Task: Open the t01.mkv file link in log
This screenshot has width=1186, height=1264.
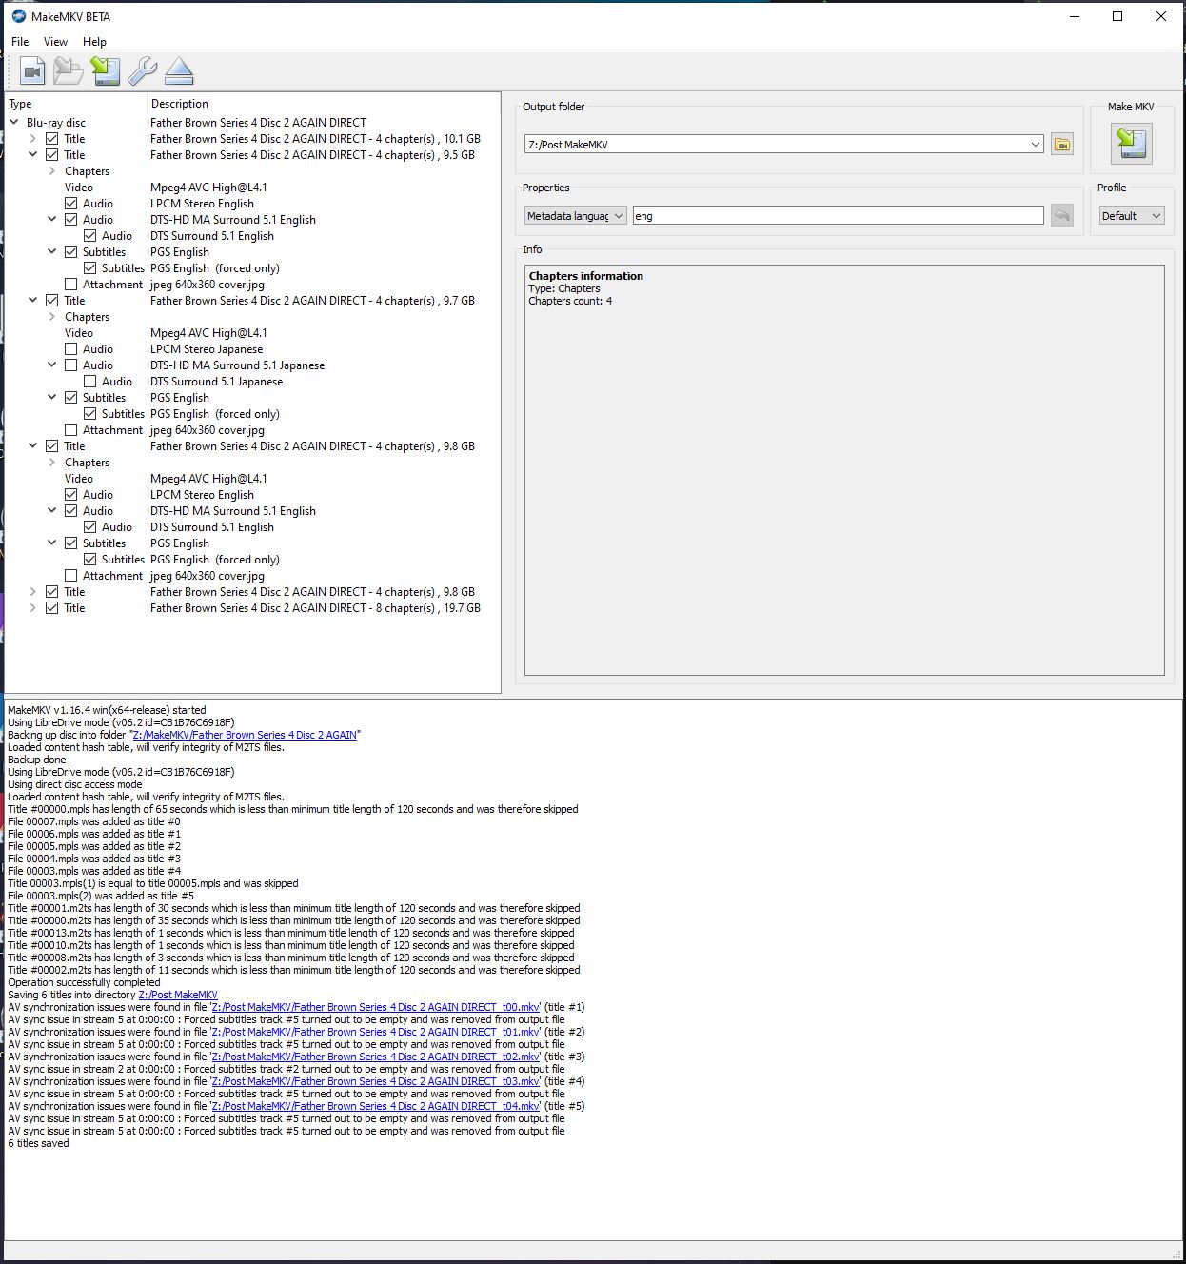Action: 376,1032
